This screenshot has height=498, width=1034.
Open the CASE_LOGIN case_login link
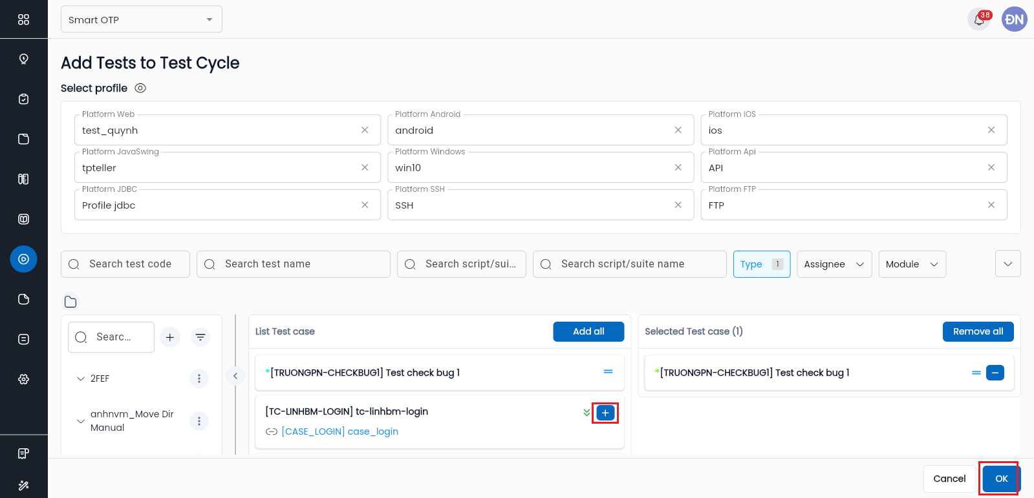pyautogui.click(x=339, y=431)
